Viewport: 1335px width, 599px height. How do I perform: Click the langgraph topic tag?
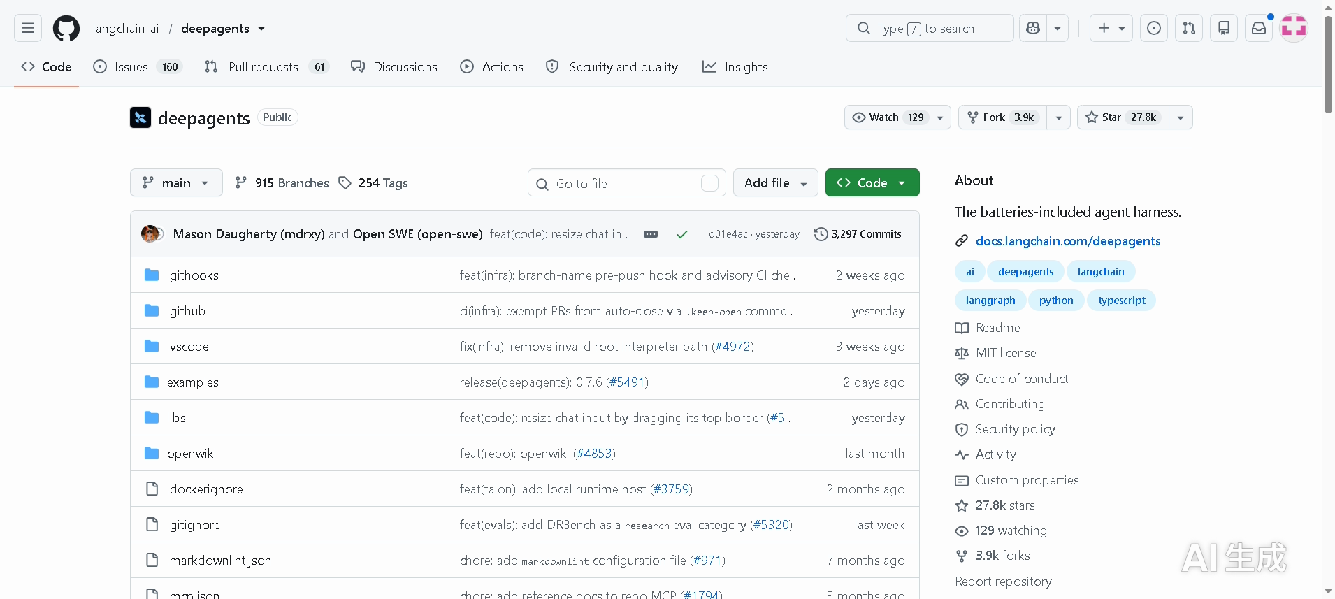pyautogui.click(x=990, y=301)
